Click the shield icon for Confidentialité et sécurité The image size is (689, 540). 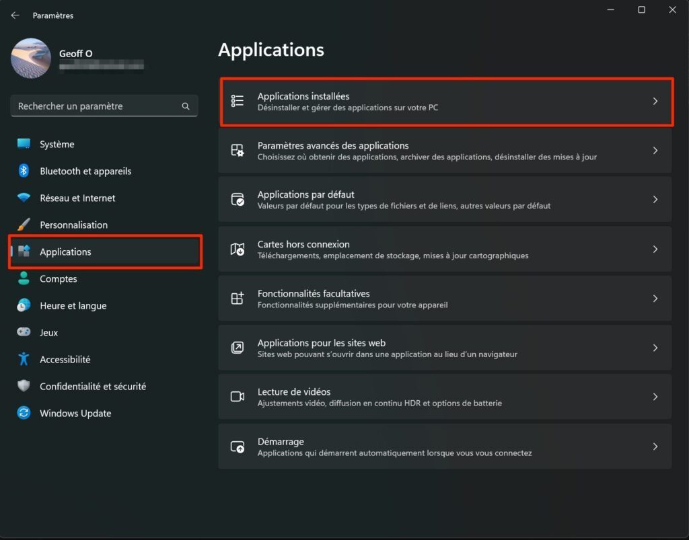24,386
